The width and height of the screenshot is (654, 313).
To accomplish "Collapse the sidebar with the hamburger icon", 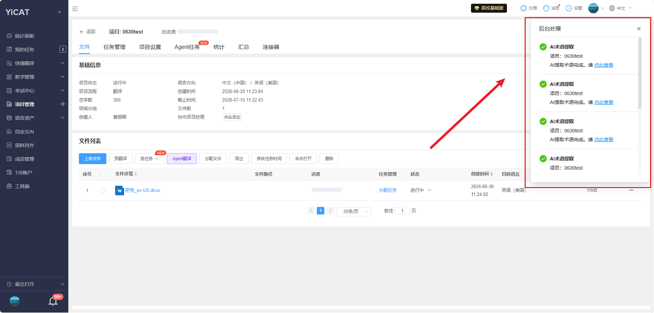I will [75, 8].
